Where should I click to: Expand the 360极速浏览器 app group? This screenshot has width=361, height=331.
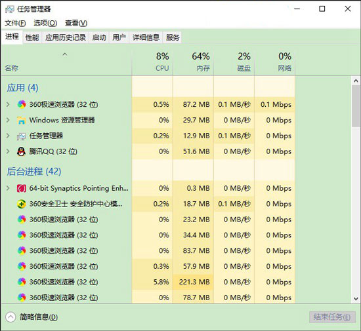[x=8, y=104]
